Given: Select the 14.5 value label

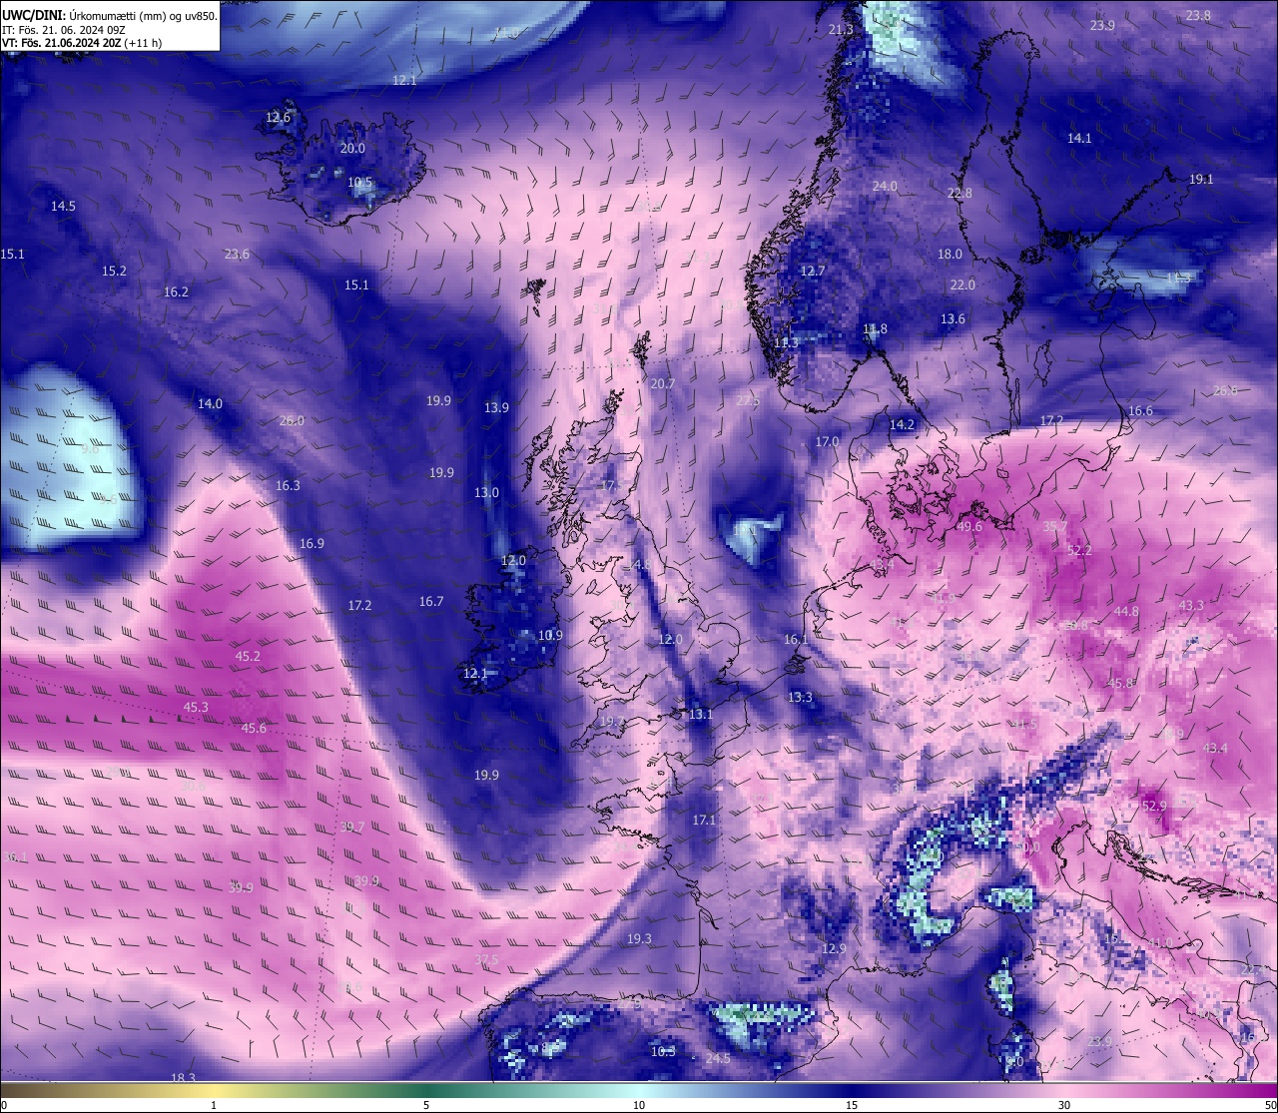Looking at the screenshot, I should coord(63,206).
